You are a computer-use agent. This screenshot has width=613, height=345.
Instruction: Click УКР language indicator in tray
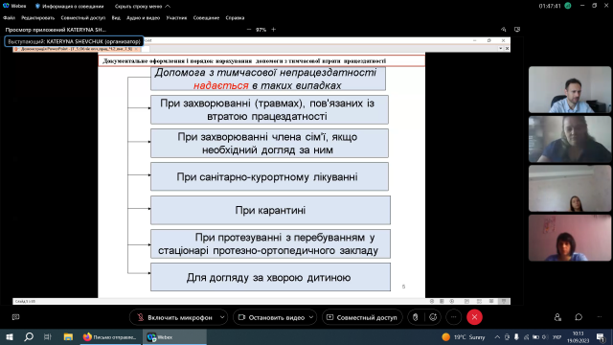(557, 337)
